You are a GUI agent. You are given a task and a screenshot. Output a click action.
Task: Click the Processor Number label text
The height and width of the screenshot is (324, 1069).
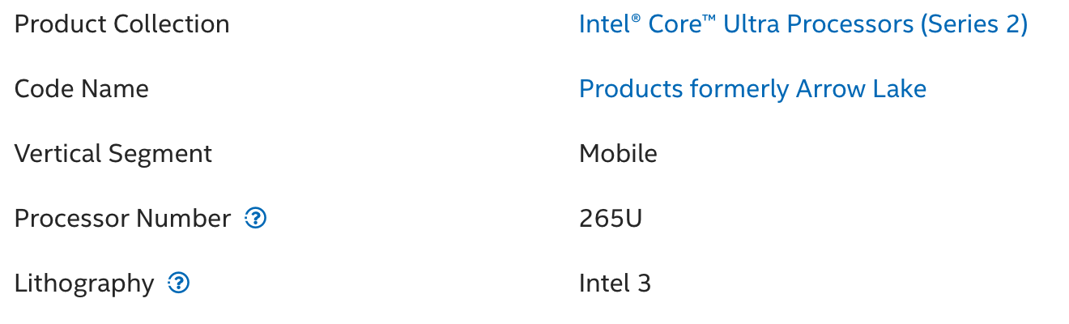click(122, 218)
